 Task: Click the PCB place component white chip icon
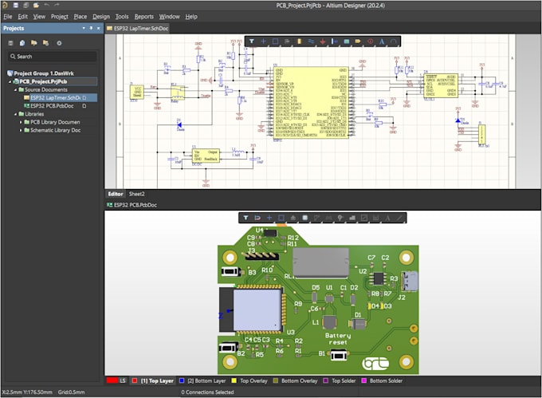304,218
